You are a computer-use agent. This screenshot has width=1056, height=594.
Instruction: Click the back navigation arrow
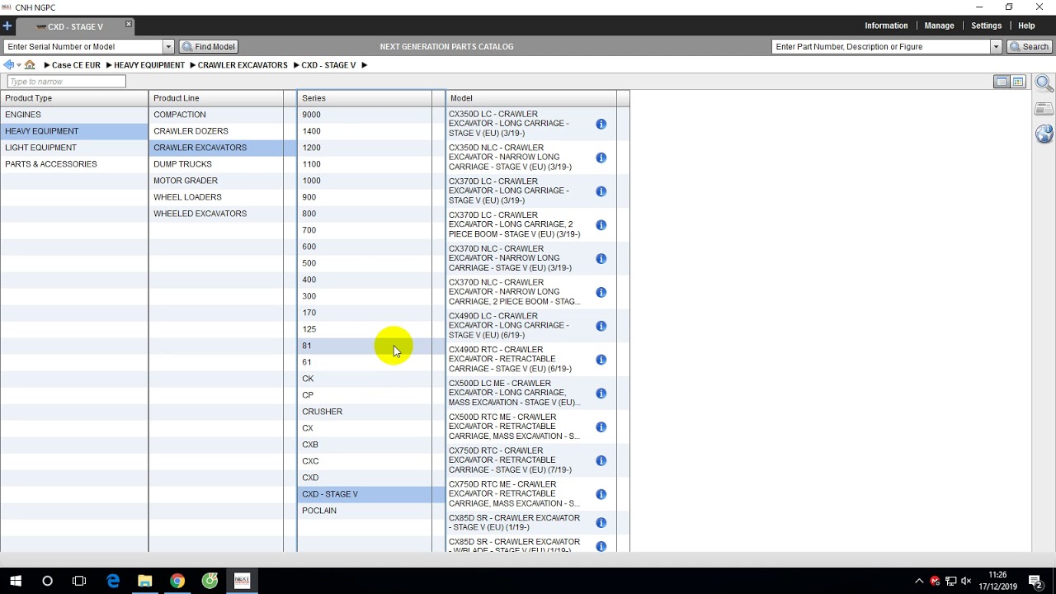[x=8, y=64]
